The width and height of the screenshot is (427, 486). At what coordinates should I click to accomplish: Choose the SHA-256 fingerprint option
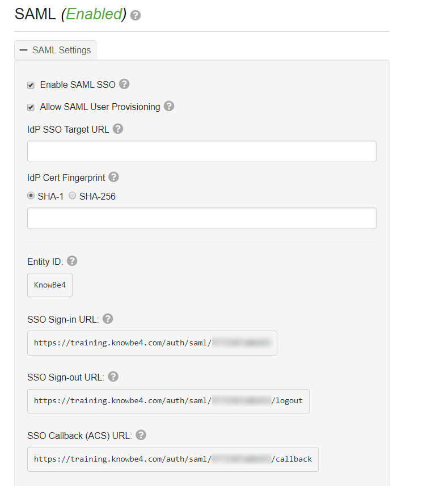73,196
